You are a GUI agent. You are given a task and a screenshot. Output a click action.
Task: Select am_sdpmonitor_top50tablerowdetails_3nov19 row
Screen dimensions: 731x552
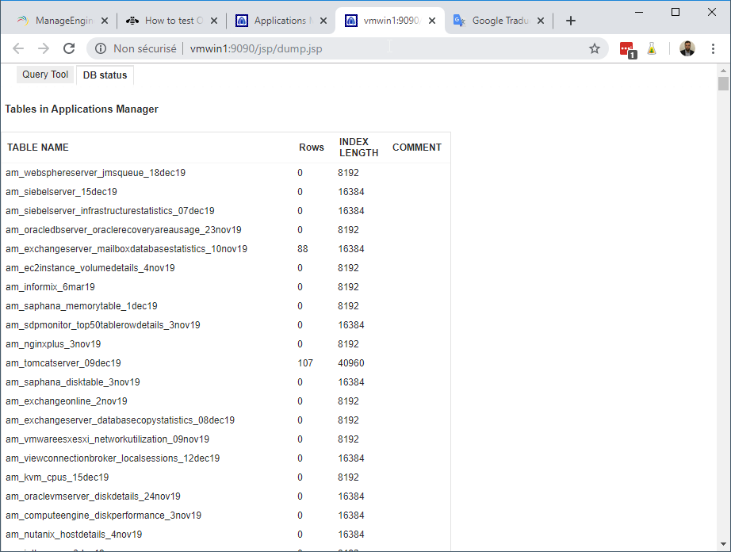226,325
